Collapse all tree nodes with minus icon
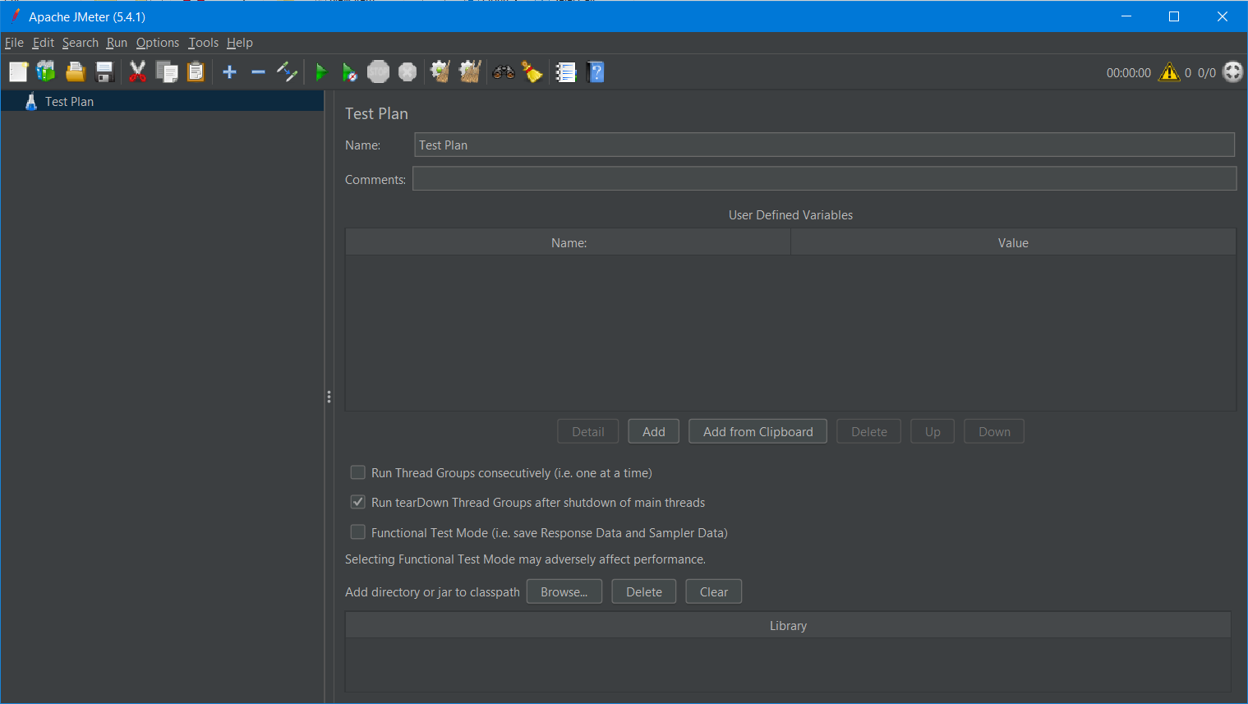This screenshot has width=1248, height=704. [258, 72]
